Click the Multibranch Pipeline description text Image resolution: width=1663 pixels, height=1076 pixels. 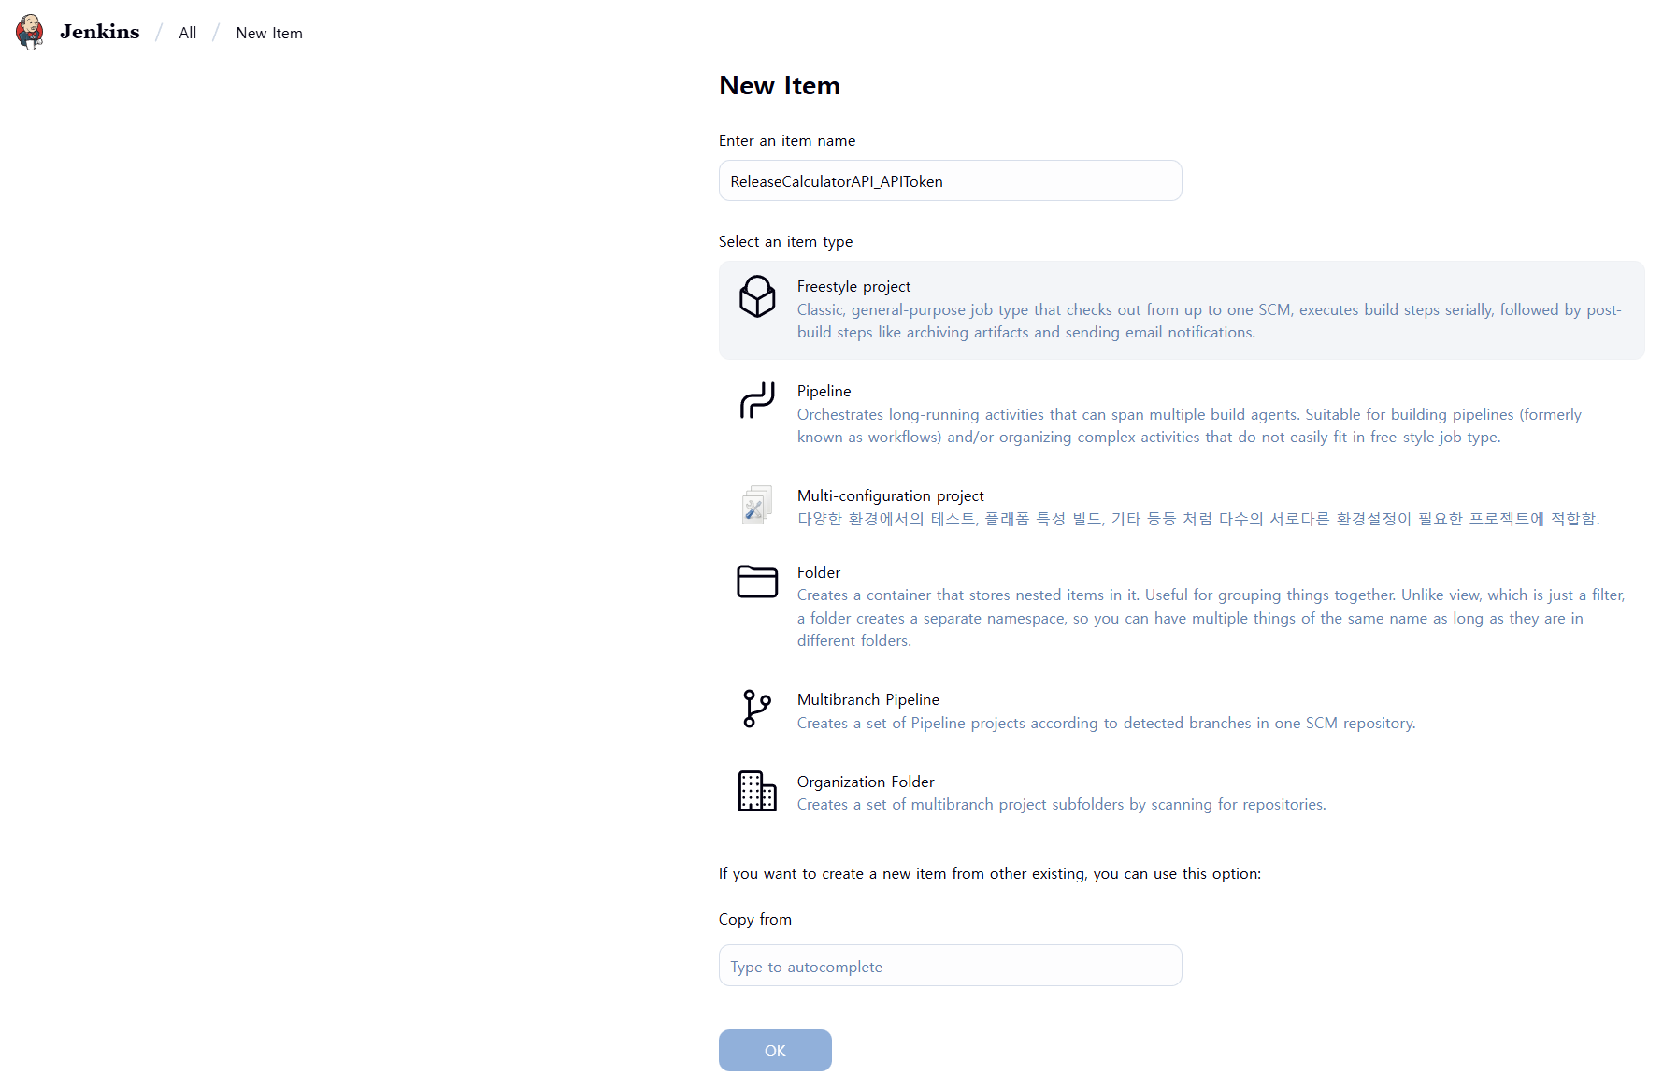(1107, 723)
